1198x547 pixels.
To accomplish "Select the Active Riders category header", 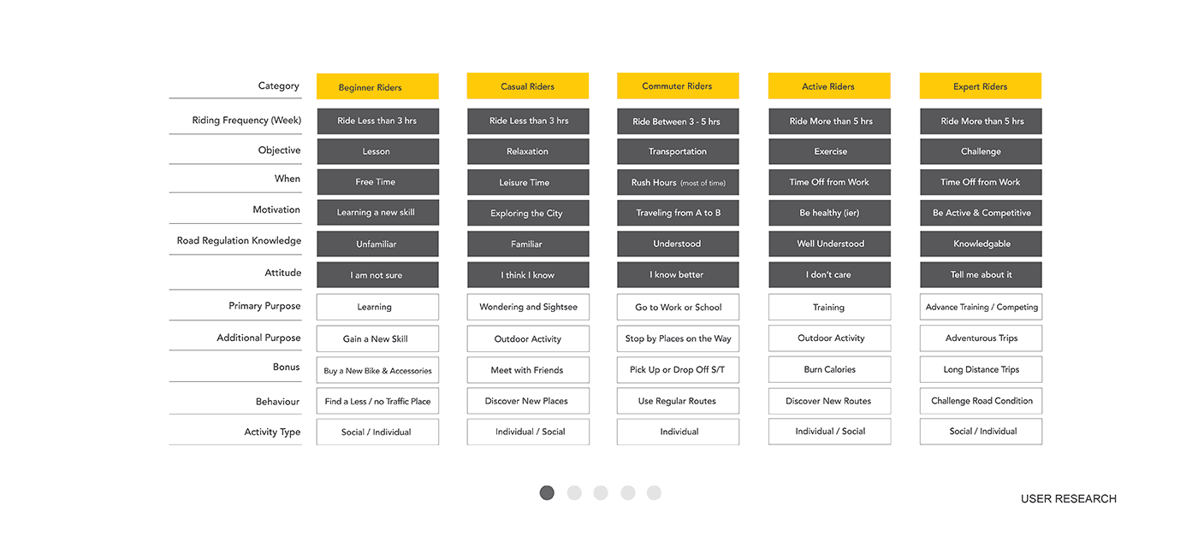I will pyautogui.click(x=829, y=85).
